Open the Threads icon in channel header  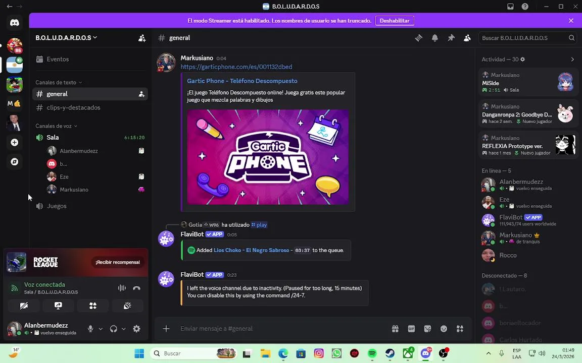tap(419, 38)
